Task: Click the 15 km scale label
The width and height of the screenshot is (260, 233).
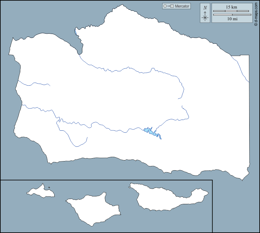Action: [x=232, y=7]
